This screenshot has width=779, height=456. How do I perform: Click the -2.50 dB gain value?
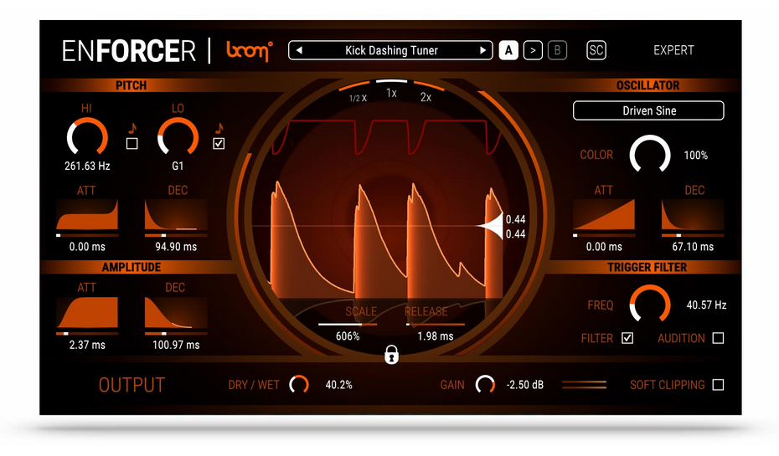click(524, 385)
